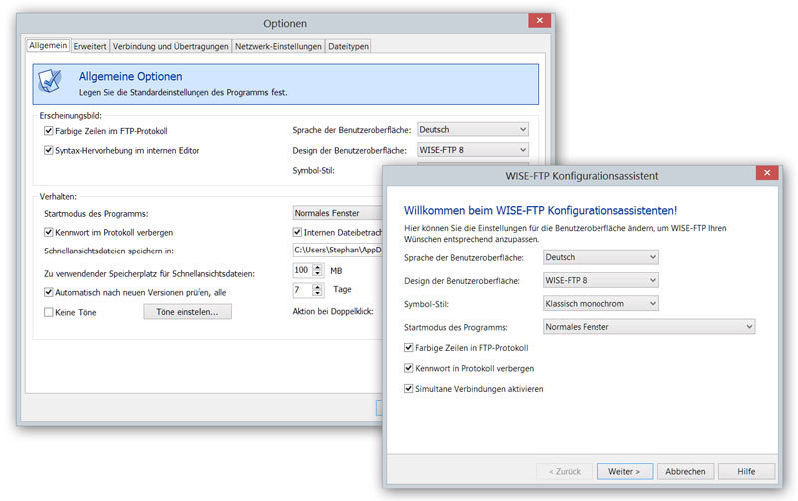The image size is (798, 501).
Task: Click the Hilfe button
Action: tap(746, 471)
